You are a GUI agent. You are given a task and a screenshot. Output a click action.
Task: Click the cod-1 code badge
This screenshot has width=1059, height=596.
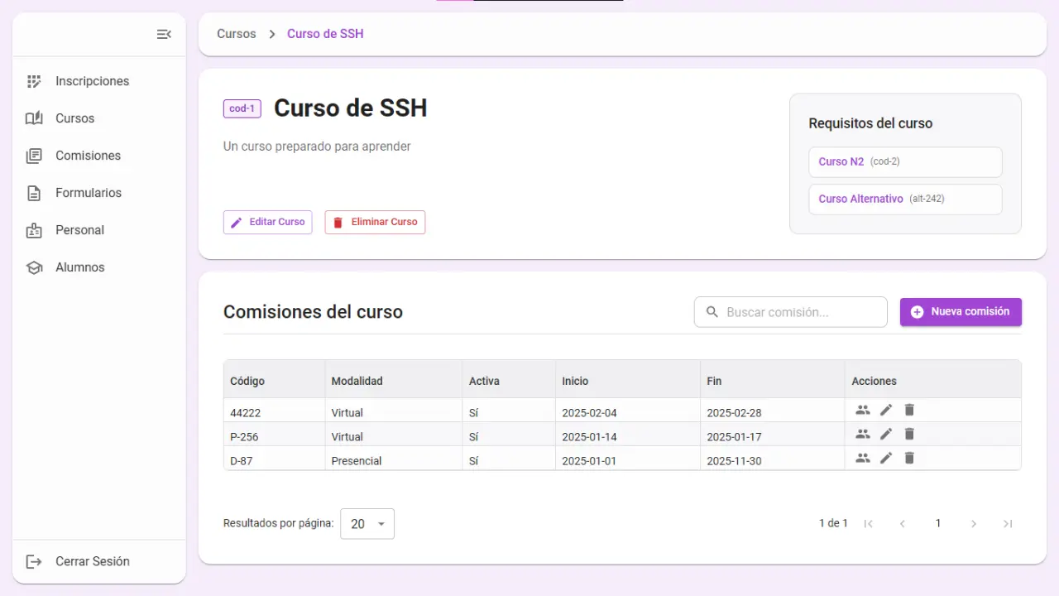[x=242, y=108]
